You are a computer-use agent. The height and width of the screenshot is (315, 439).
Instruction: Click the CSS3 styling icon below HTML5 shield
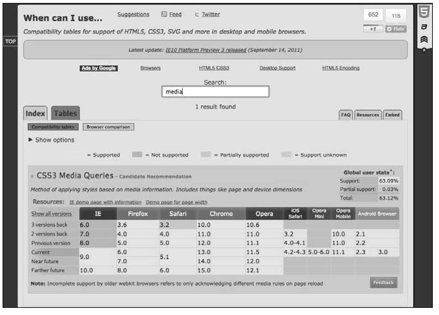point(424,27)
